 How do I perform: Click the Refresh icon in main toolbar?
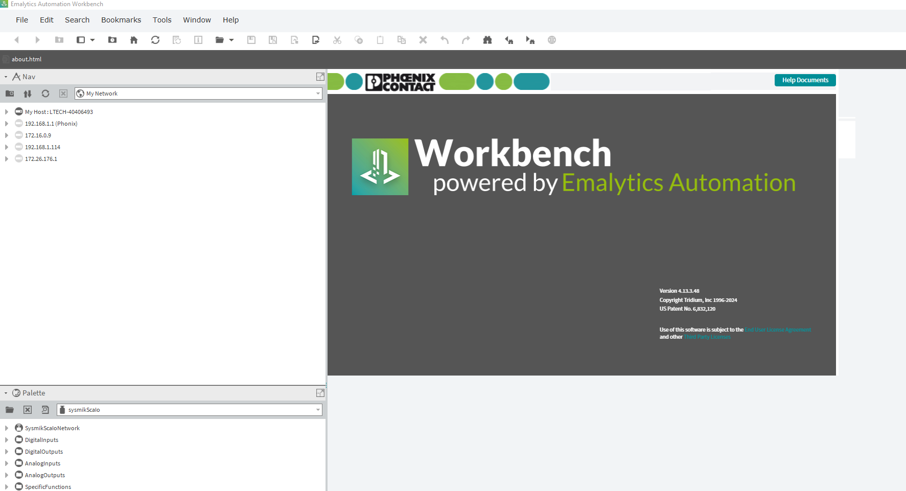coord(155,40)
